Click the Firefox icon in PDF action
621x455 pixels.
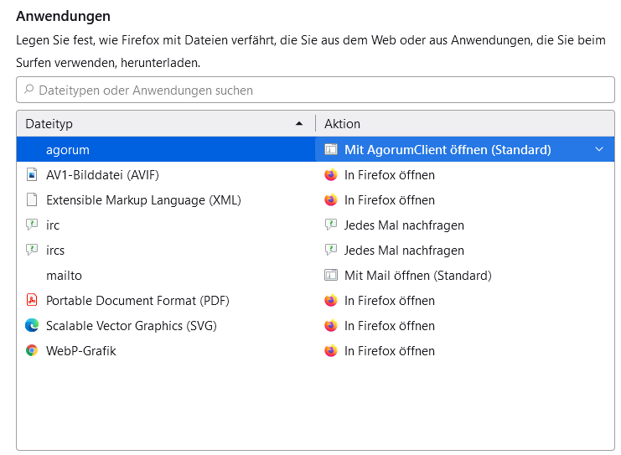[x=331, y=300]
